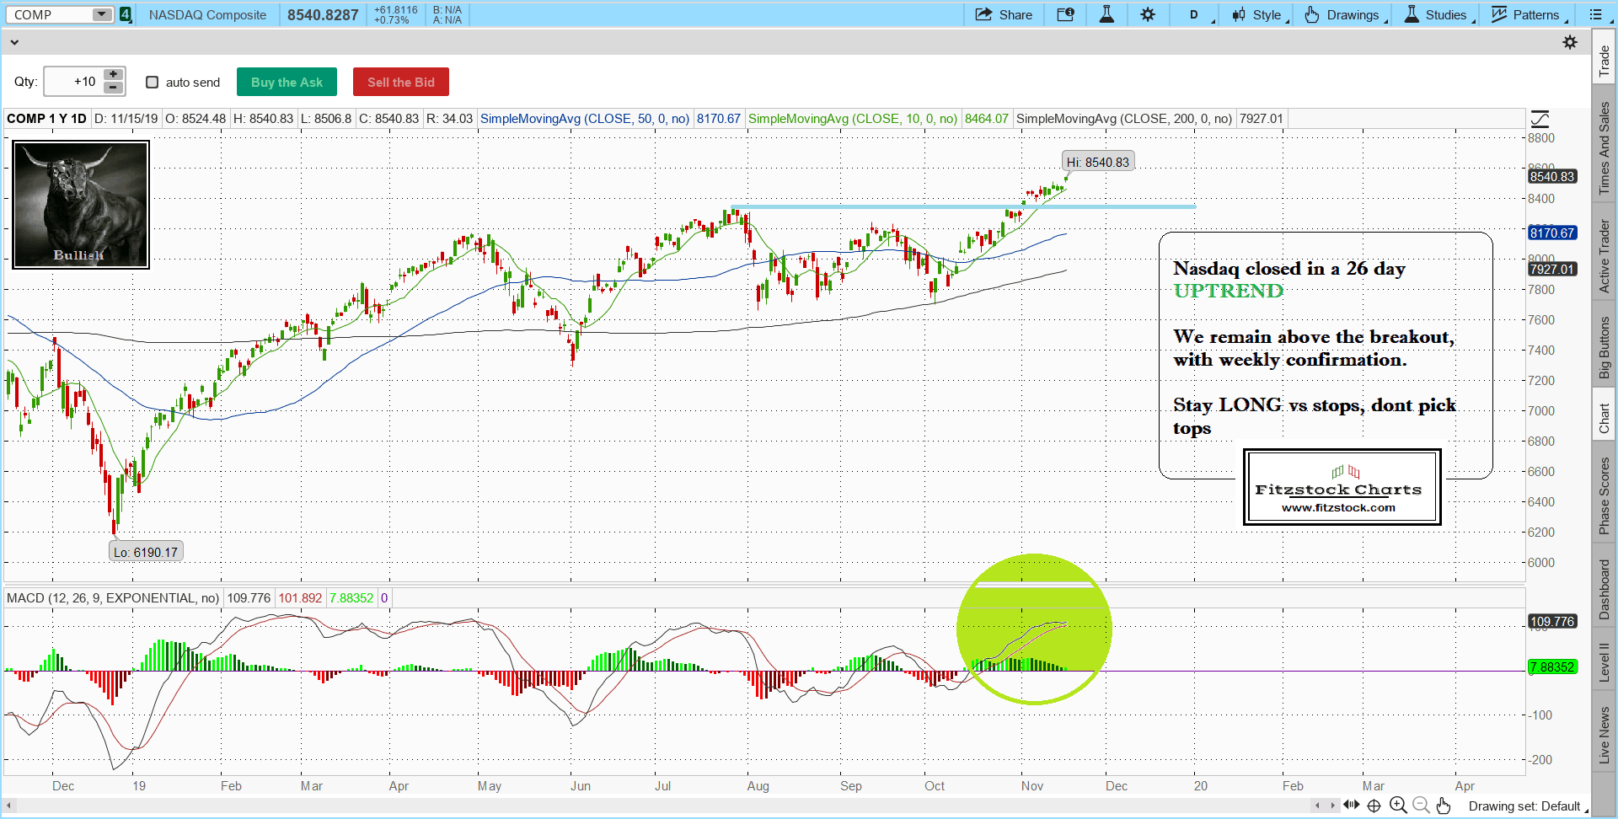This screenshot has width=1618, height=819.
Task: Collapse the trade bar chevron
Action: point(14,42)
